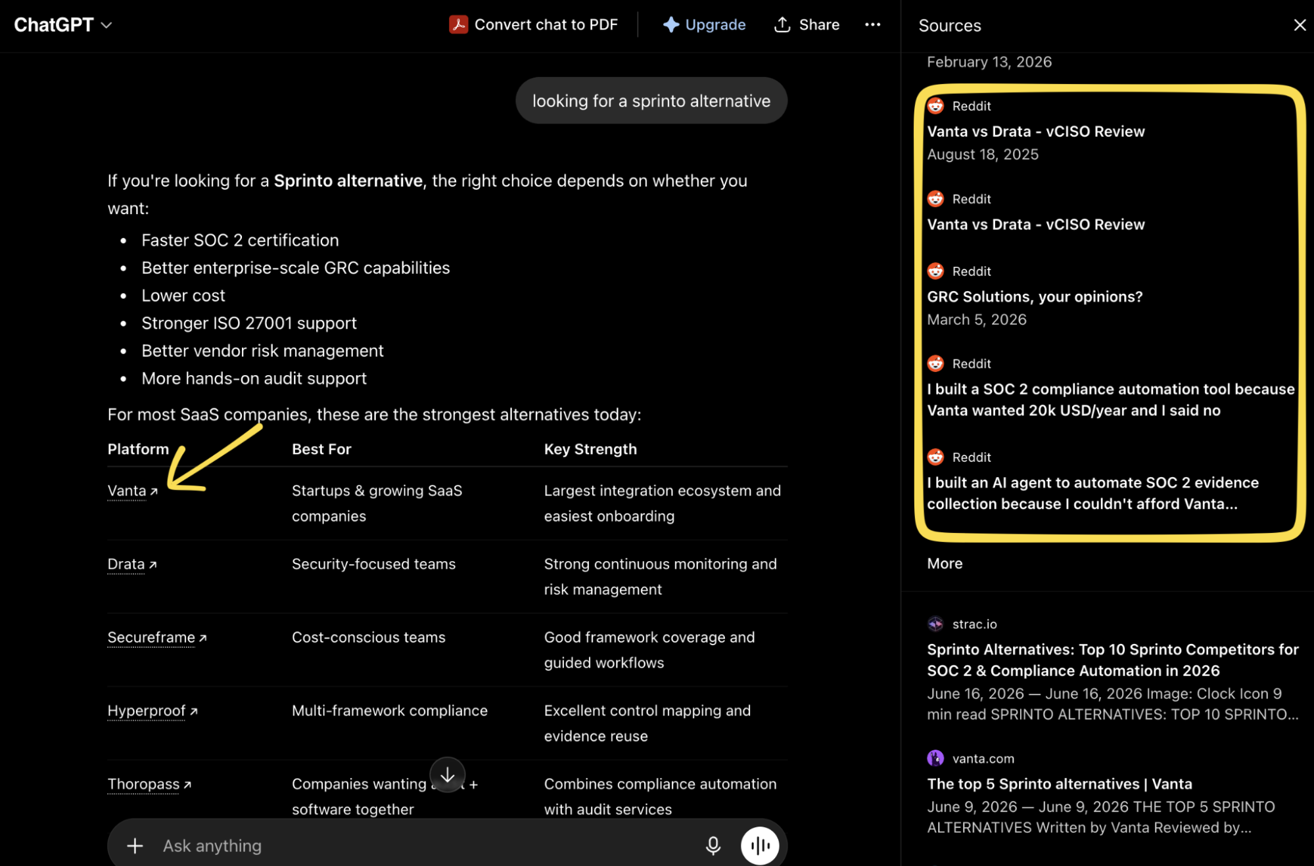Image resolution: width=1314 pixels, height=866 pixels.
Task: Click the cell 'Cost-conscious teams'
Action: [x=368, y=637]
